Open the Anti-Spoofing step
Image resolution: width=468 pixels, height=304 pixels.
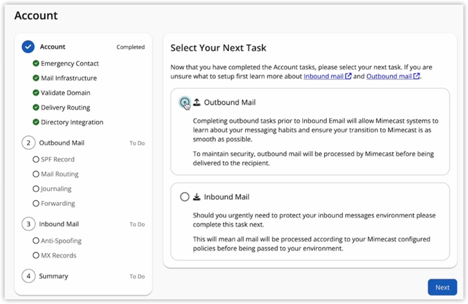pyautogui.click(x=61, y=241)
